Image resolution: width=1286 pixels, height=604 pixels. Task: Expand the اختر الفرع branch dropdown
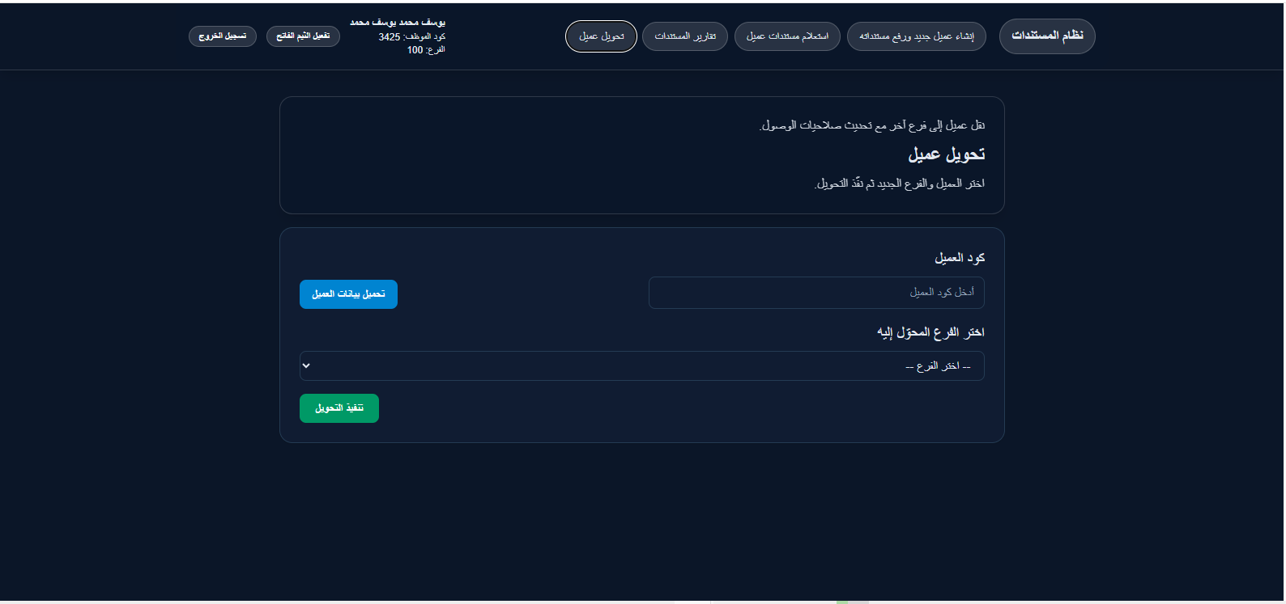[x=642, y=366]
